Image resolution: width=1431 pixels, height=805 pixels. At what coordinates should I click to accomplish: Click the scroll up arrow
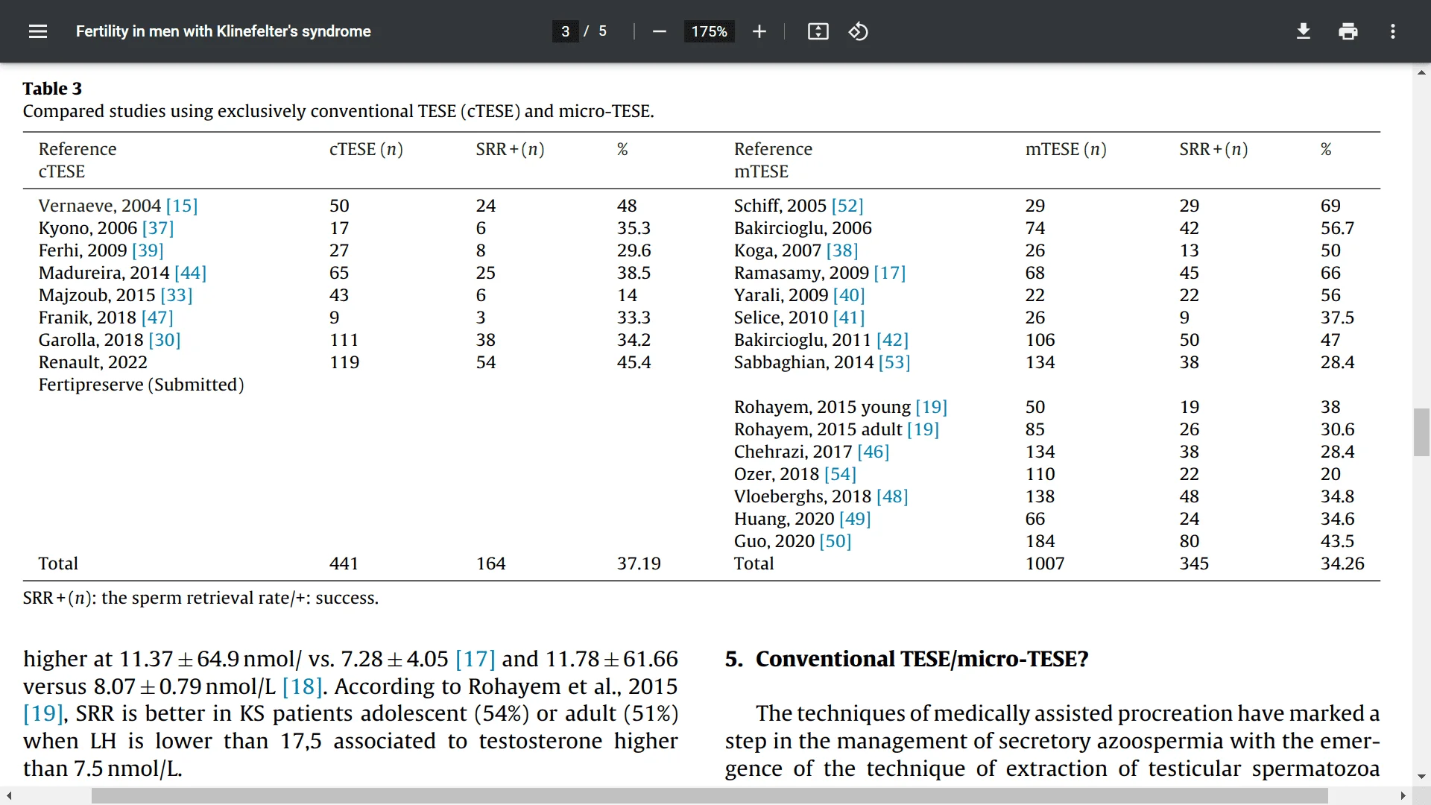[x=1421, y=72]
